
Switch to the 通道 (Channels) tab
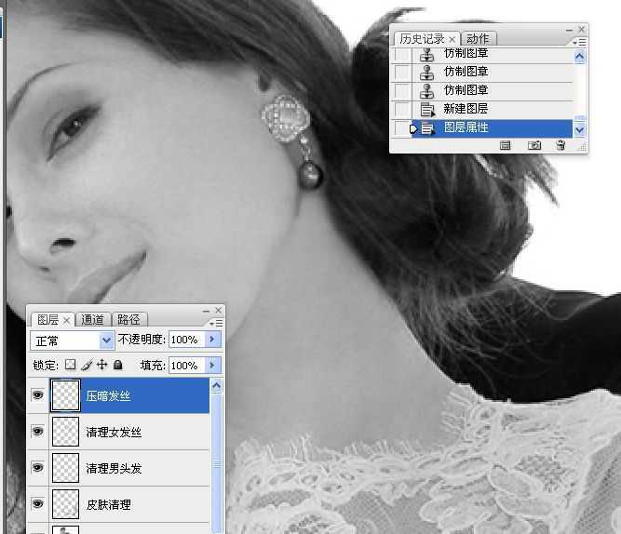pos(92,319)
